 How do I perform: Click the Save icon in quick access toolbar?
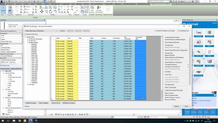pos(9,1)
